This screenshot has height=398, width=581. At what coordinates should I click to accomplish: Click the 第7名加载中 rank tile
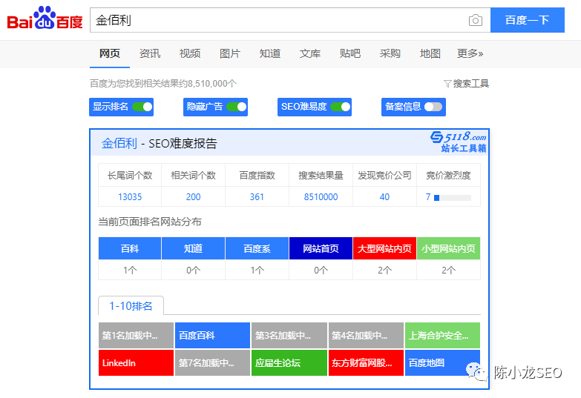212,363
